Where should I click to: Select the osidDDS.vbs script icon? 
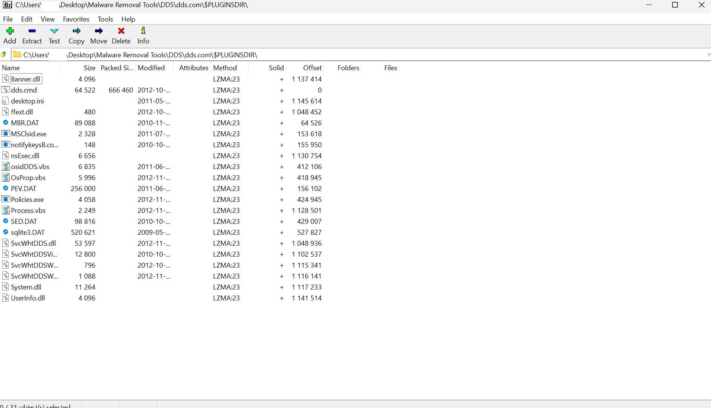(6, 166)
